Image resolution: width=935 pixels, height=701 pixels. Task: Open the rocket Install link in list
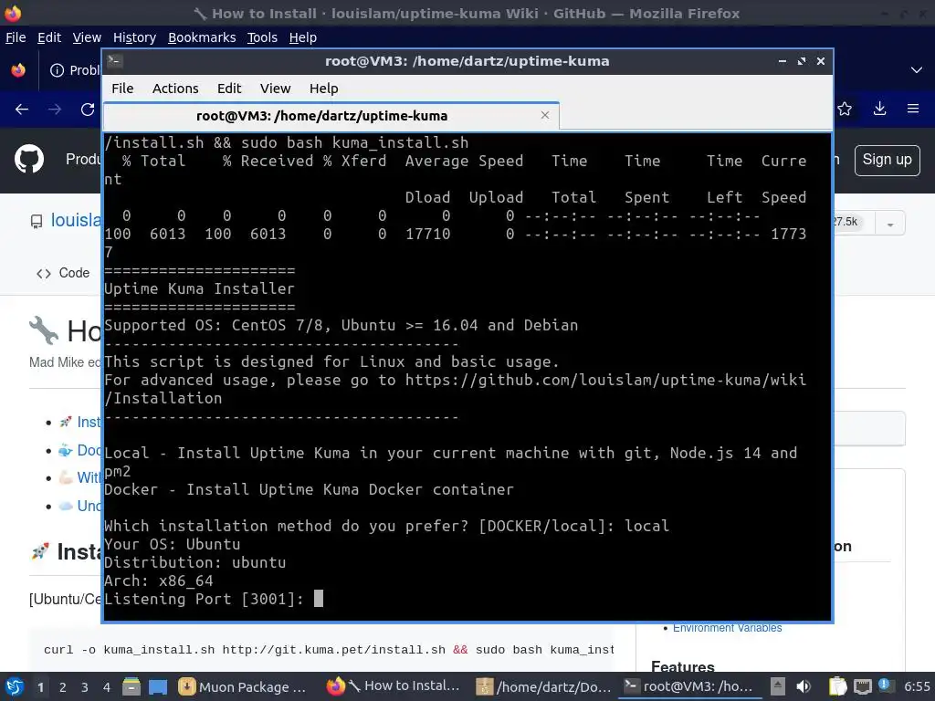coord(89,422)
